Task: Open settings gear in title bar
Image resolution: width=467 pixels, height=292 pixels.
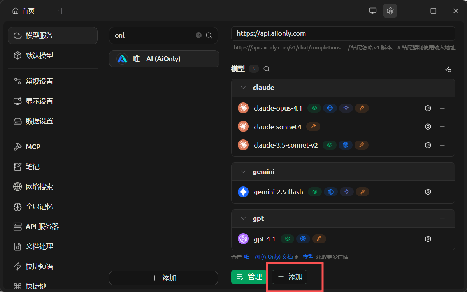Action: (x=390, y=11)
